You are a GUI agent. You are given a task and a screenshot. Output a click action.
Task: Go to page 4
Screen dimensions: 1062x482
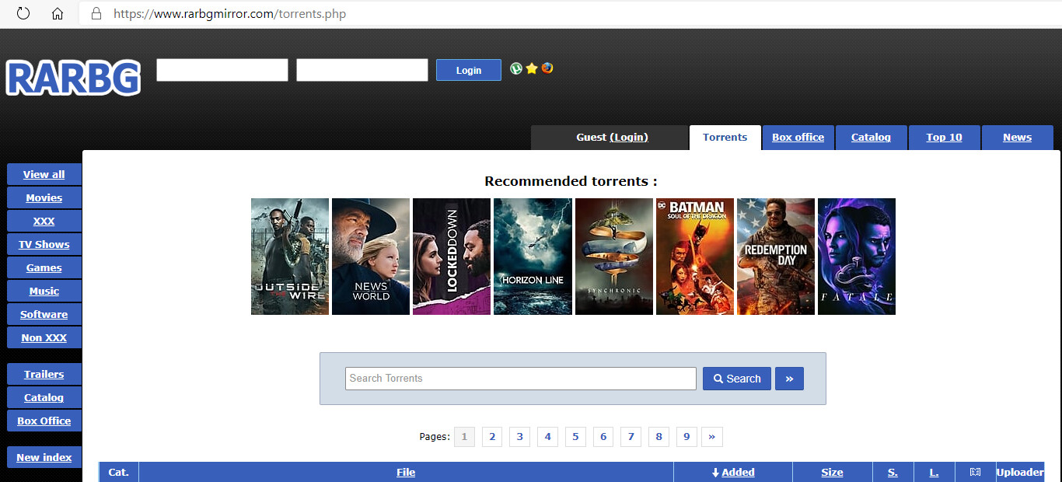(547, 437)
